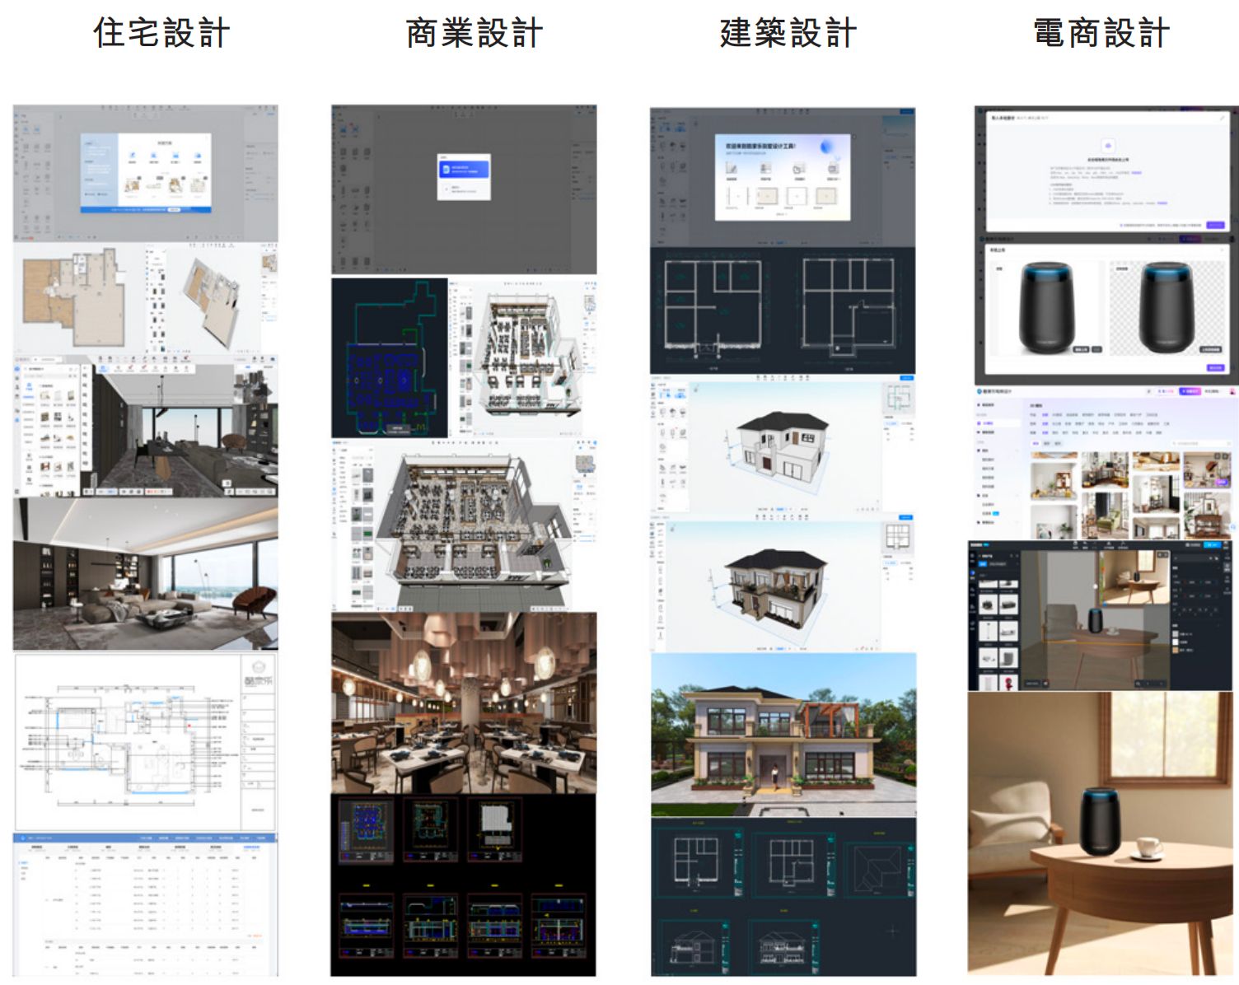This screenshot has width=1239, height=985.
Task: Click the purple confirm button under speaker previews
Action: tap(1215, 367)
